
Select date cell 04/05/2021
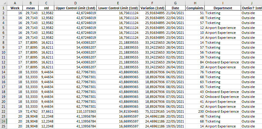(175, 72)
